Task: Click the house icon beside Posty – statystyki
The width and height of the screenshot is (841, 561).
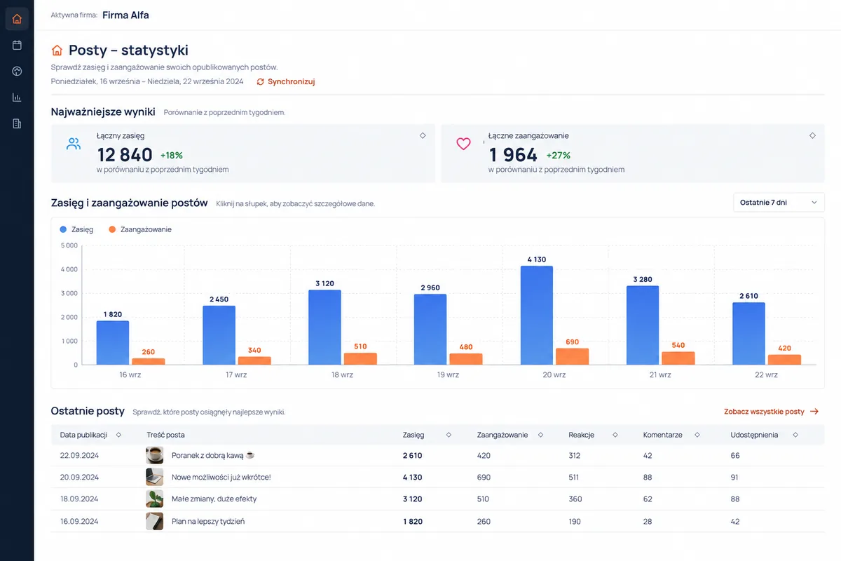Action: click(57, 50)
